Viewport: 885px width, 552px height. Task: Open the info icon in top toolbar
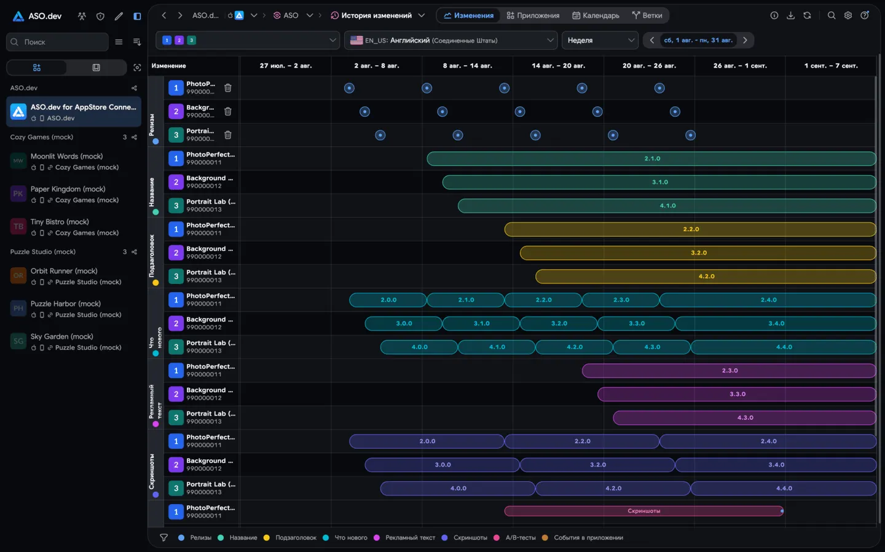(x=774, y=15)
